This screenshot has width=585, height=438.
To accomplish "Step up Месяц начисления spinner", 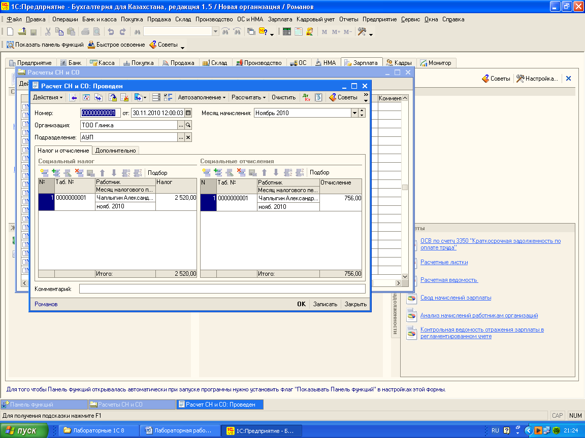I will point(362,111).
